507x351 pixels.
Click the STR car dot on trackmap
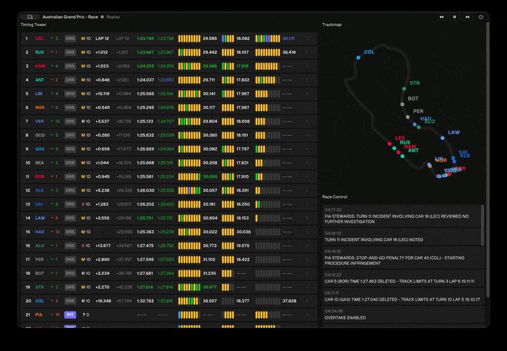(x=404, y=89)
